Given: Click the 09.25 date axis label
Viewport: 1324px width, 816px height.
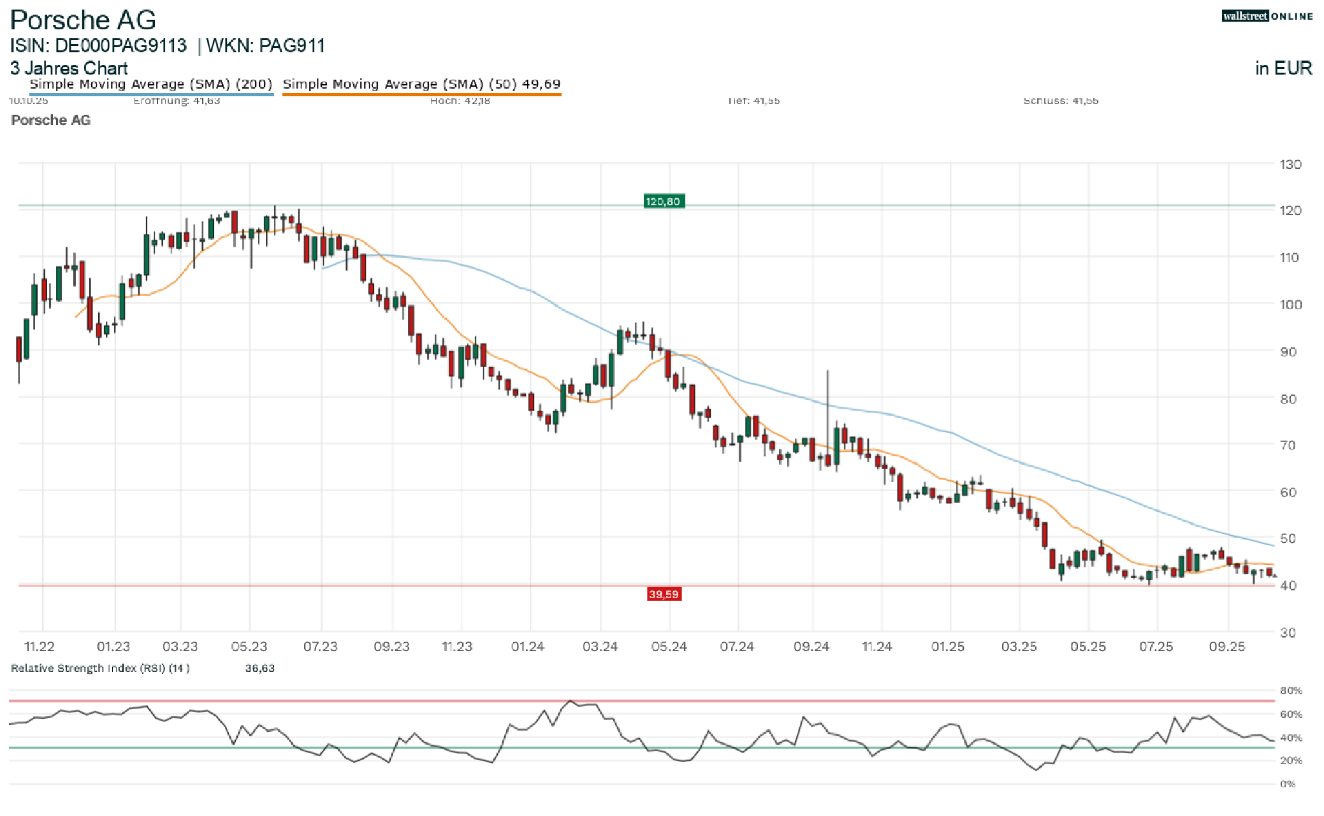Looking at the screenshot, I should point(1226,646).
